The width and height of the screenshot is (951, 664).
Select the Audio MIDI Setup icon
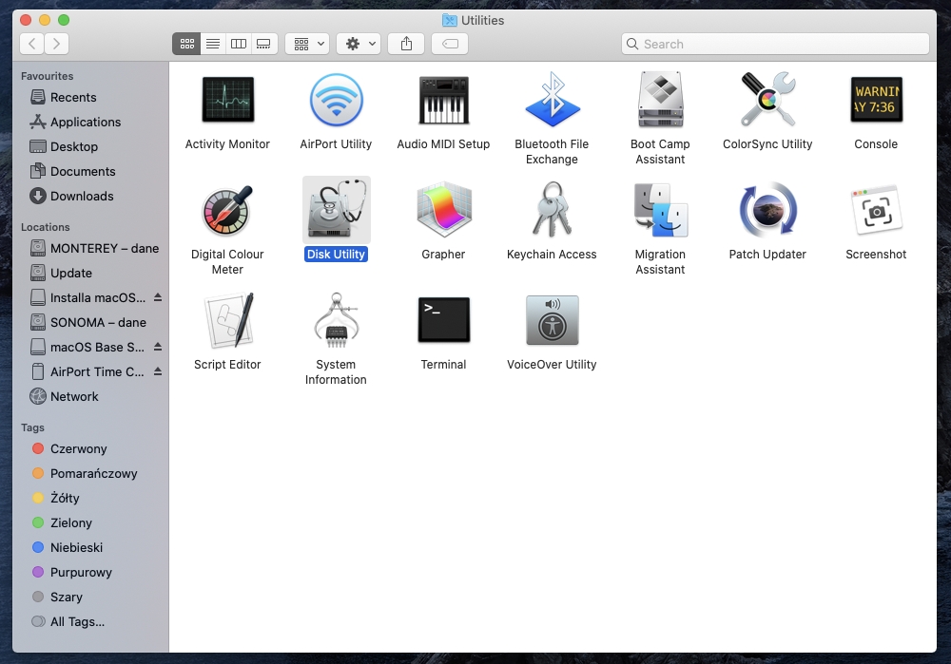click(443, 100)
